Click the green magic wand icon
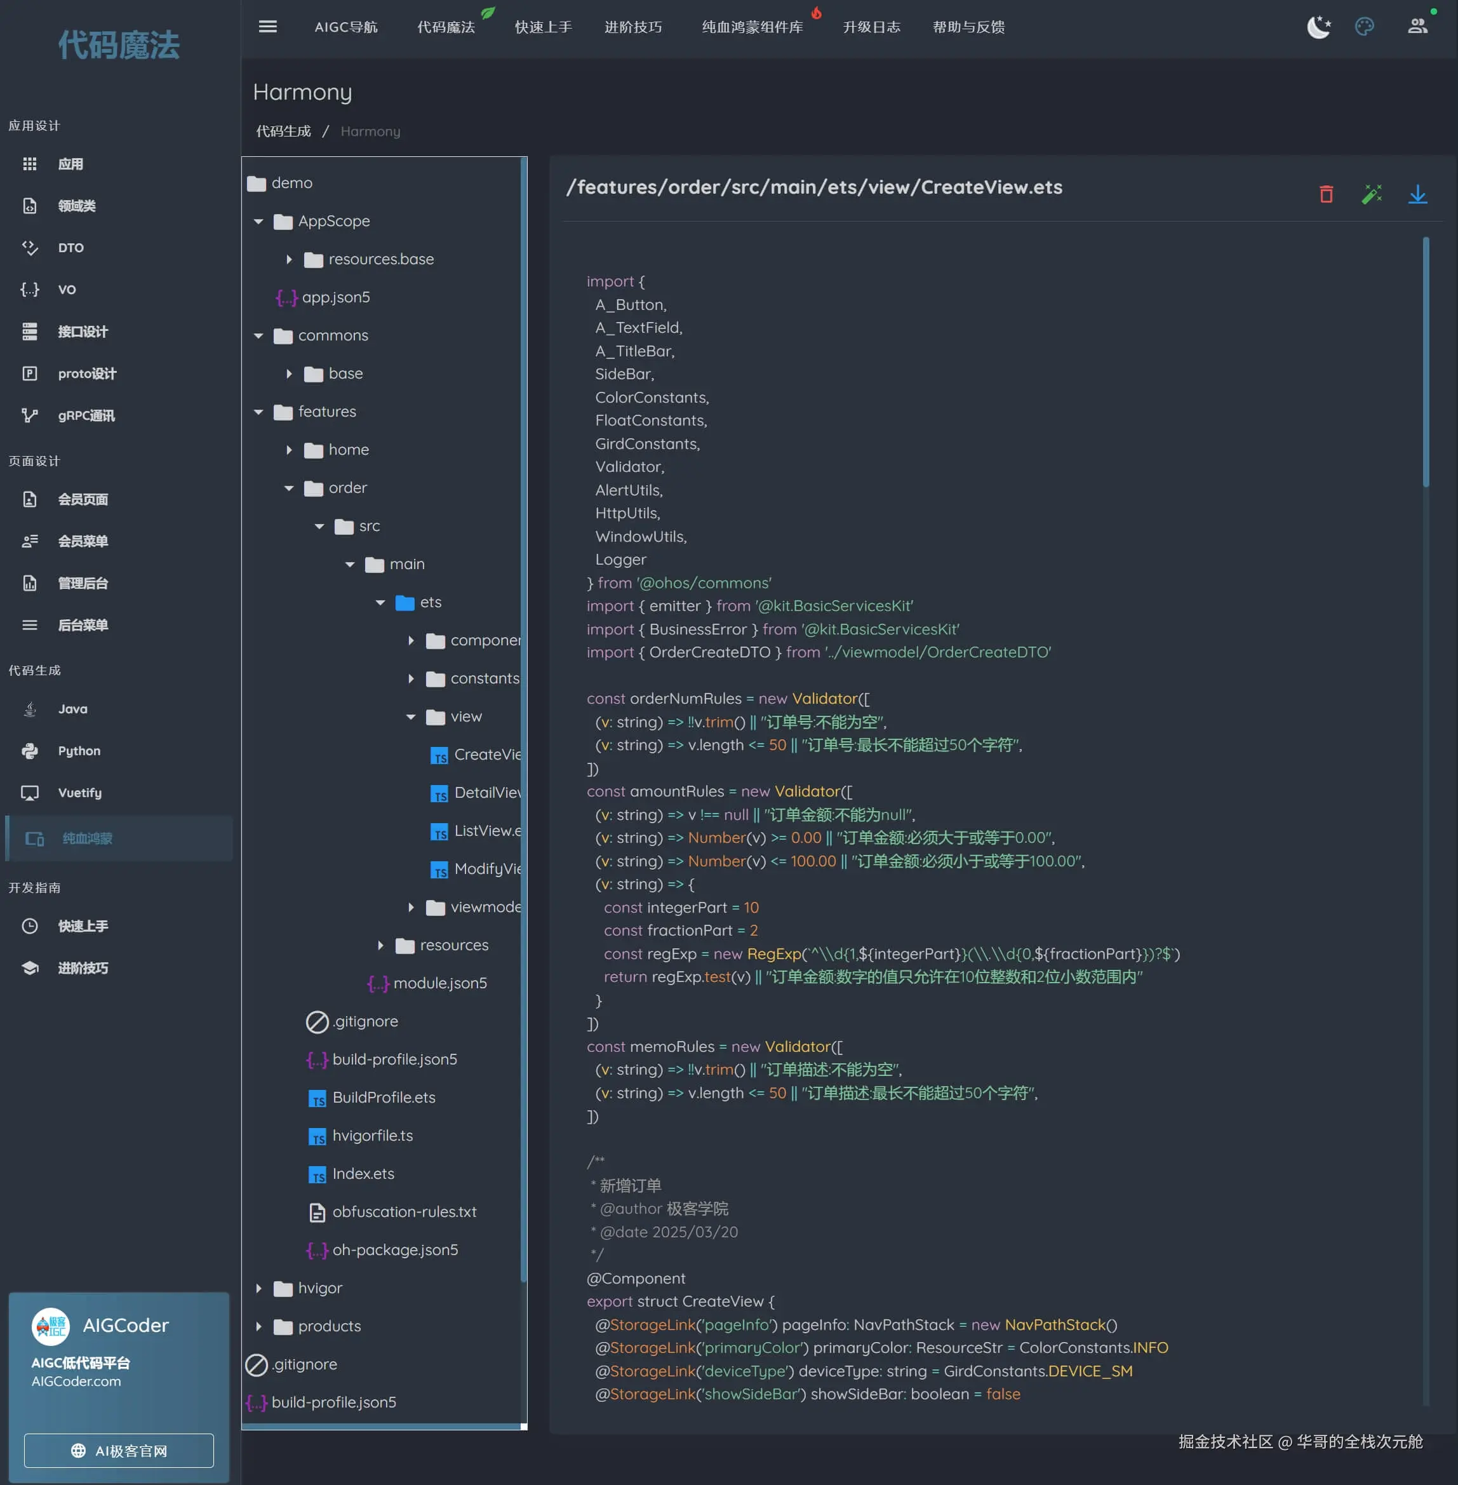 pos(1372,194)
